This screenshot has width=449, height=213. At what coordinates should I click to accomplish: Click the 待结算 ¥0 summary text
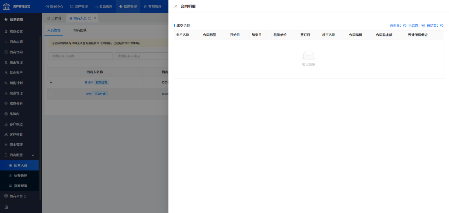click(435, 26)
